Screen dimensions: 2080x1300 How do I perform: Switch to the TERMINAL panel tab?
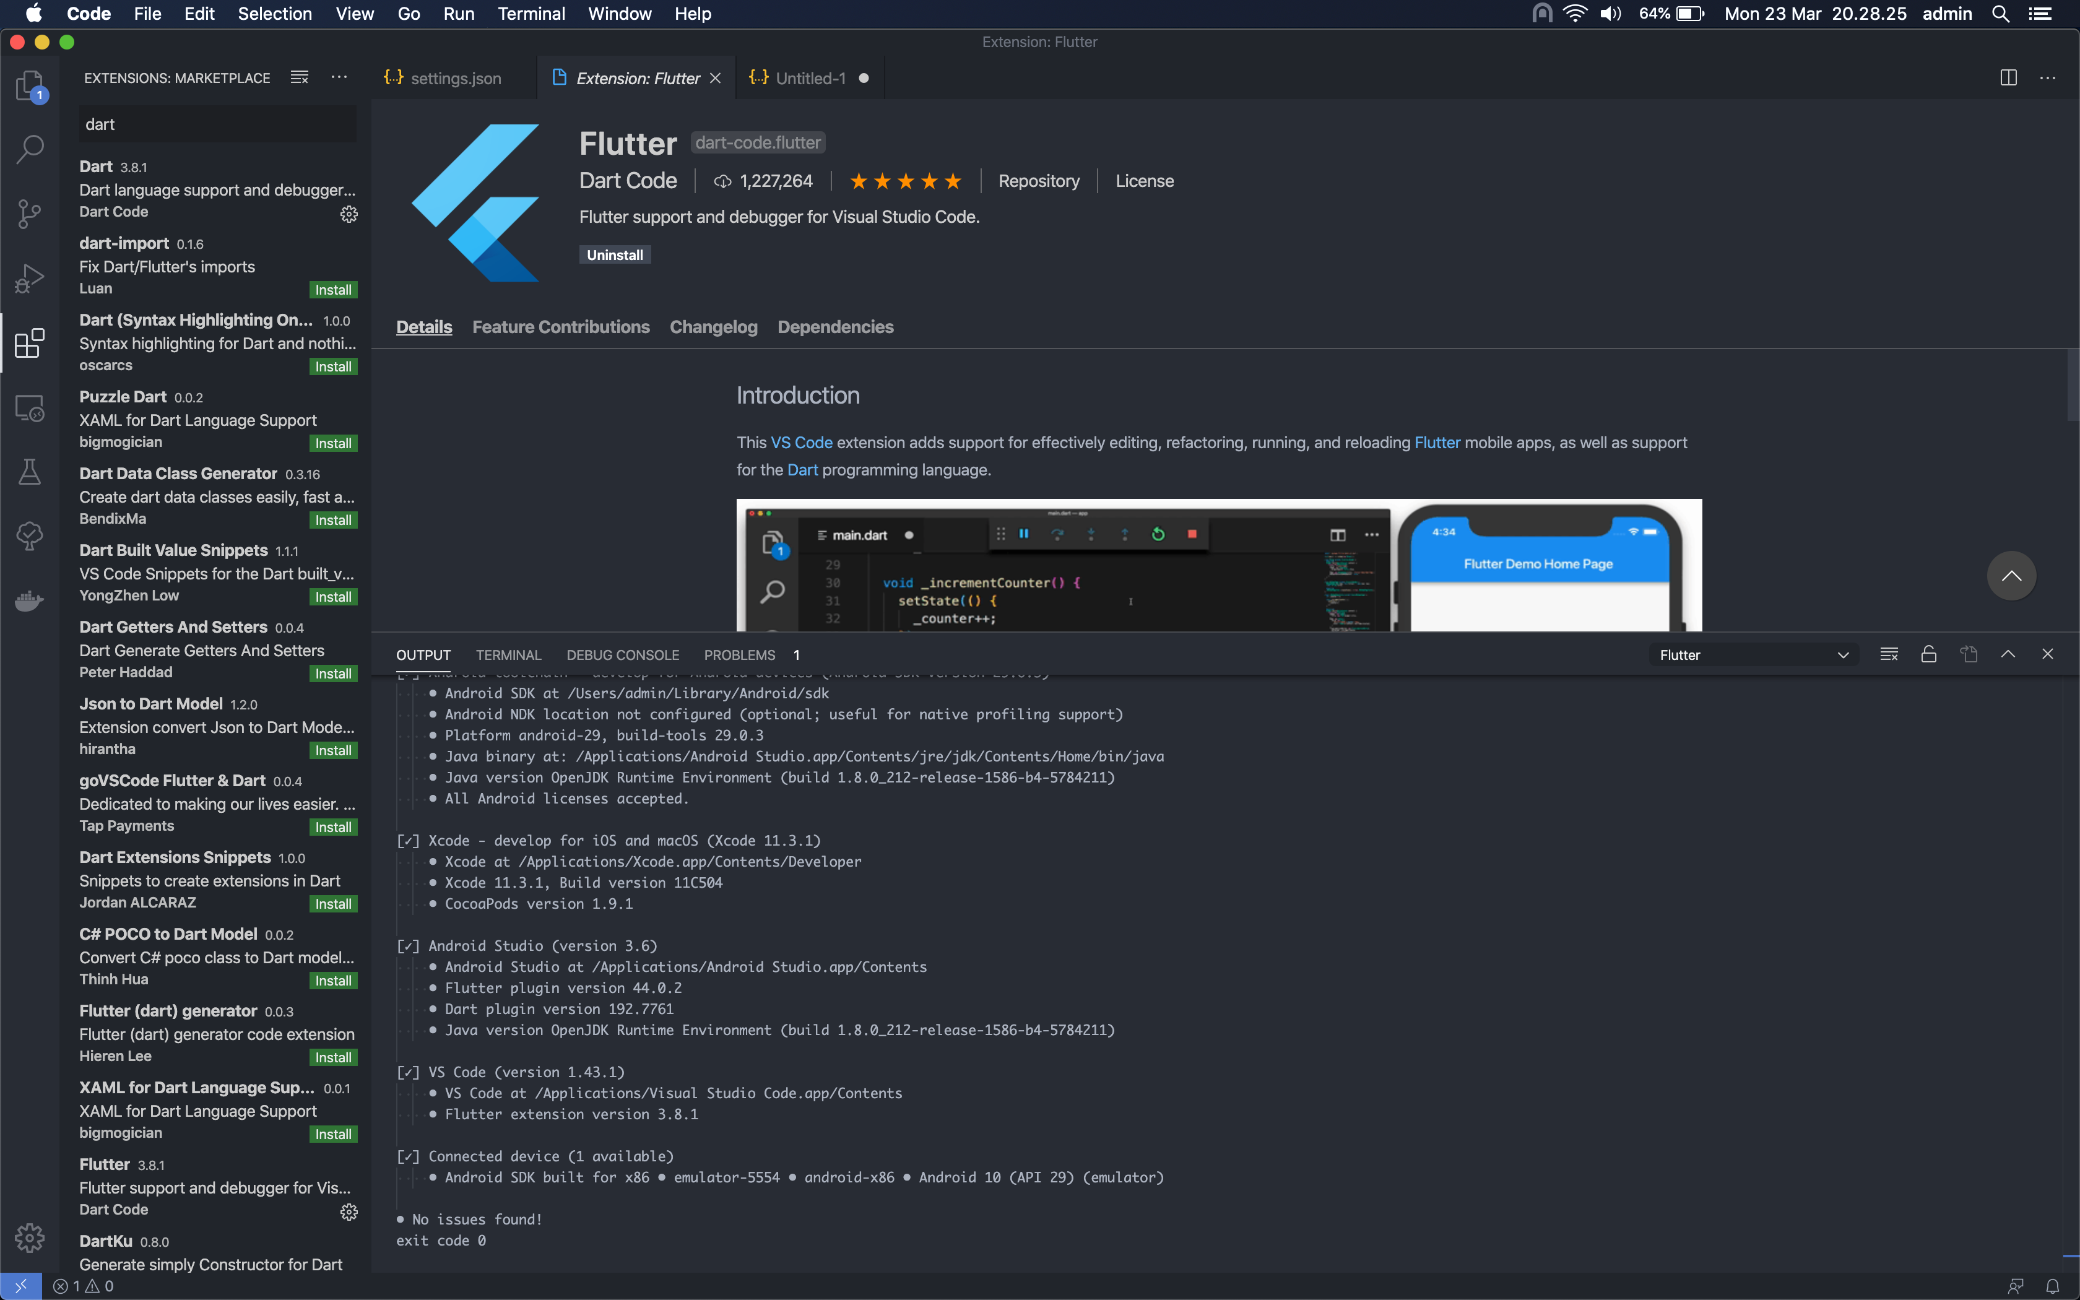point(508,655)
